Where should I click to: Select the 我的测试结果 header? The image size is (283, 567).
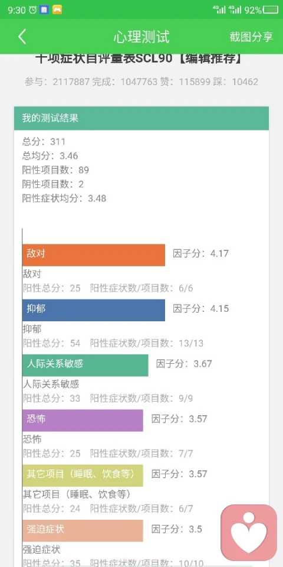pos(141,118)
